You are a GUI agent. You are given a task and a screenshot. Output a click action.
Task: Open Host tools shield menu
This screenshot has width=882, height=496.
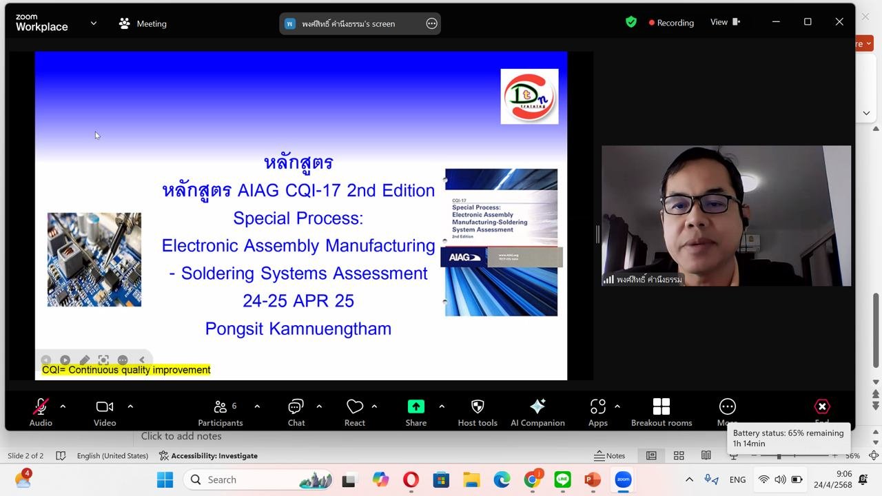tap(478, 413)
